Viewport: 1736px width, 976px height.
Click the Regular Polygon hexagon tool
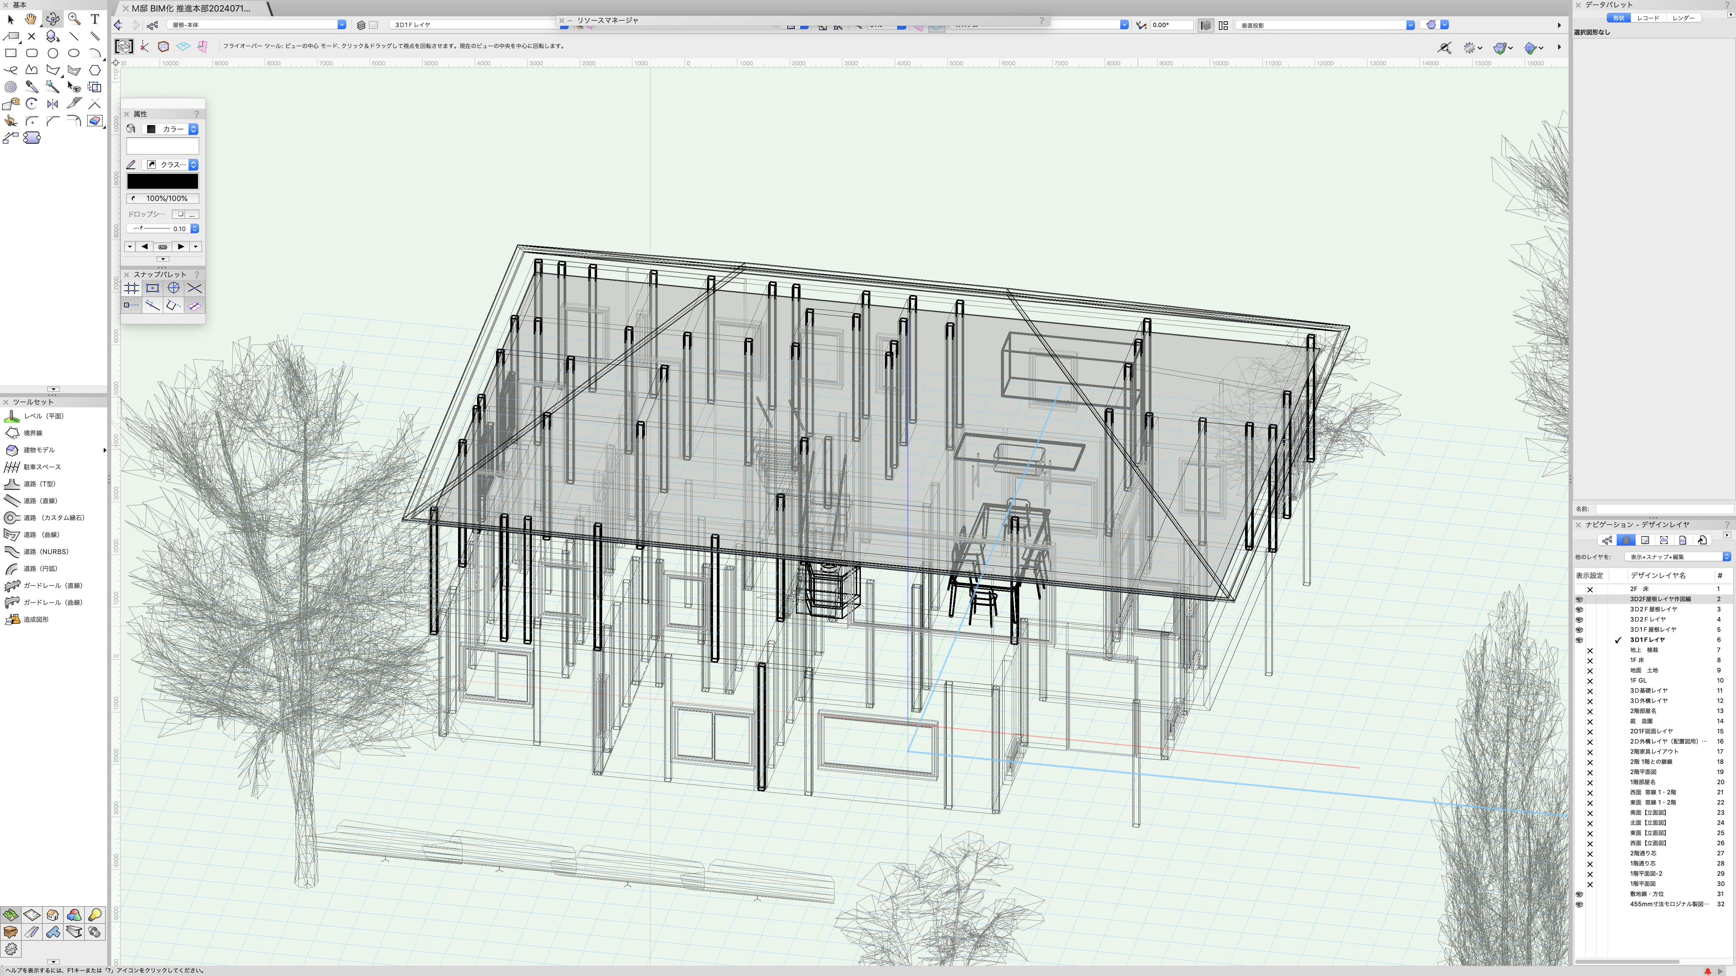(95, 69)
